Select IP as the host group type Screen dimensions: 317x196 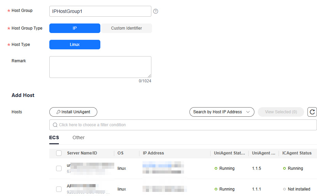coord(75,28)
